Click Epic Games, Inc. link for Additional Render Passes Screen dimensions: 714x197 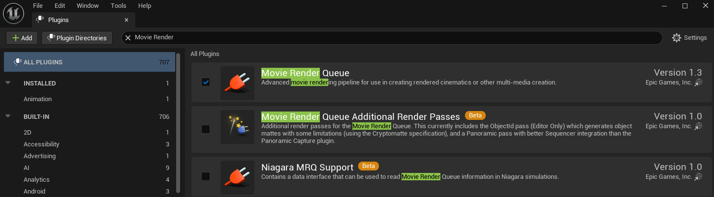pyautogui.click(x=669, y=126)
